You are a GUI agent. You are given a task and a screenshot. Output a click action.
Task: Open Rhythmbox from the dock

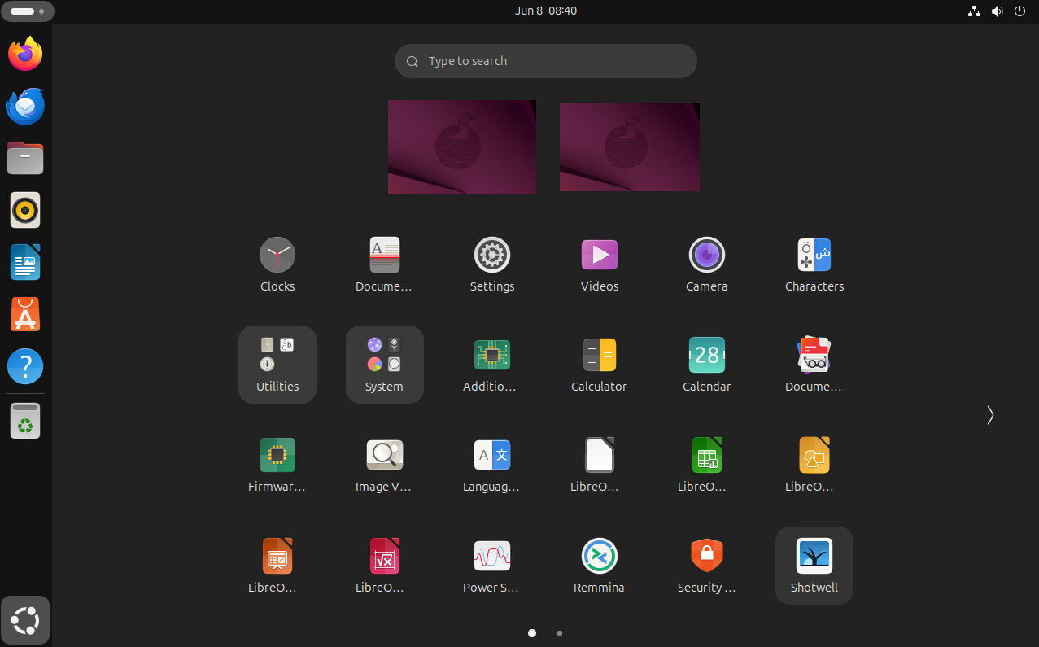pyautogui.click(x=24, y=210)
